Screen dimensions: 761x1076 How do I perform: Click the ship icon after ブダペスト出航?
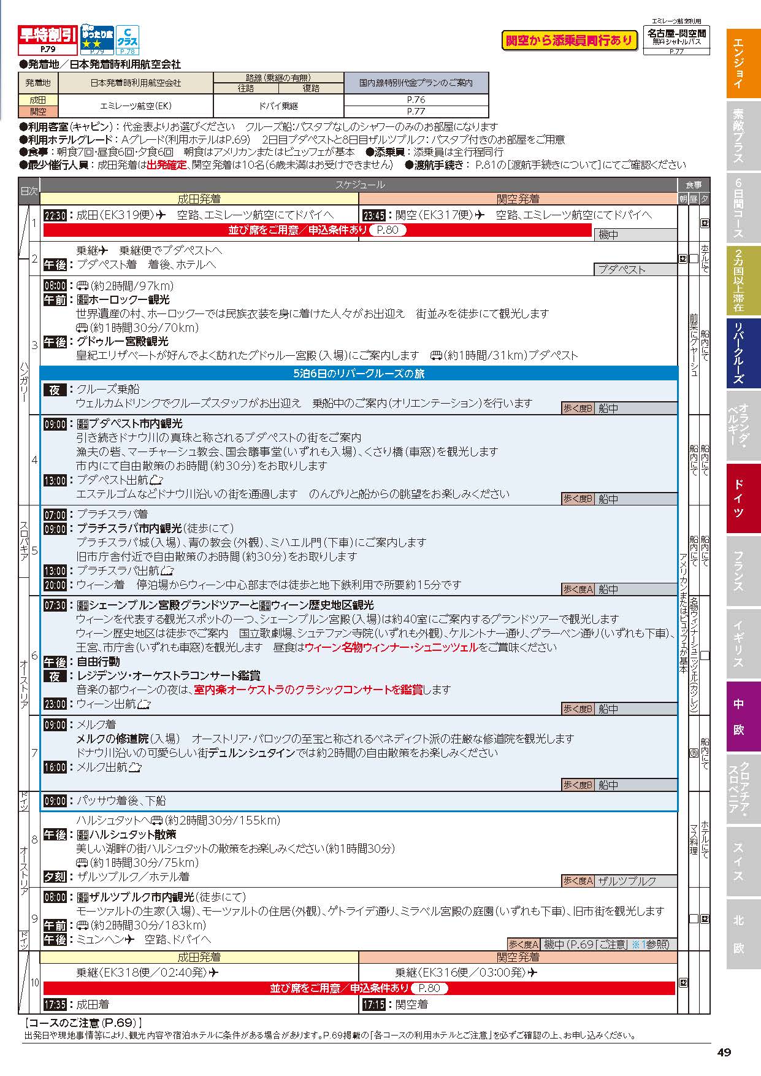click(x=156, y=480)
